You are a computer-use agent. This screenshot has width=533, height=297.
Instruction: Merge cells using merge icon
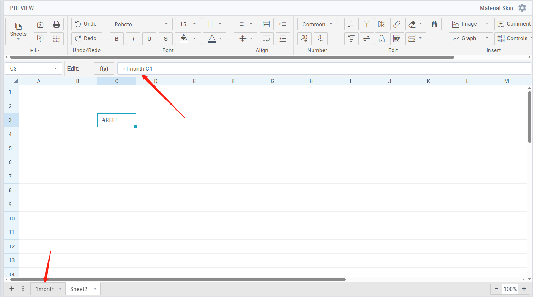(x=266, y=24)
